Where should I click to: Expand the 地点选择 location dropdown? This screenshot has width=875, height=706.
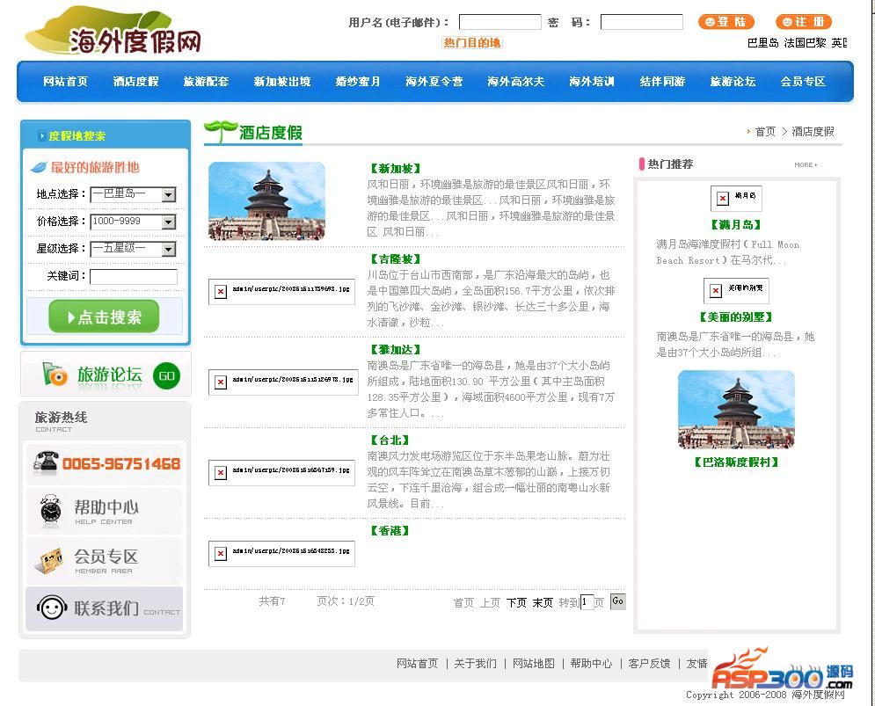pos(168,194)
